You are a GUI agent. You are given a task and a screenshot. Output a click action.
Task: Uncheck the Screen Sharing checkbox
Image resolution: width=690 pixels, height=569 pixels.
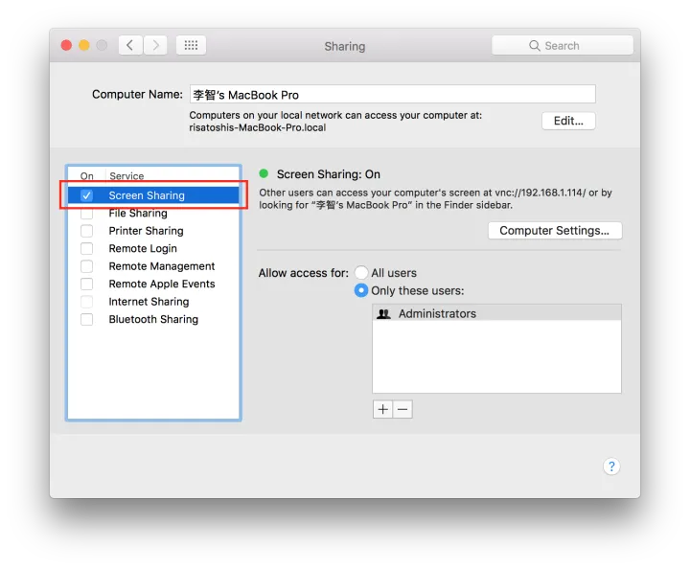(x=86, y=195)
